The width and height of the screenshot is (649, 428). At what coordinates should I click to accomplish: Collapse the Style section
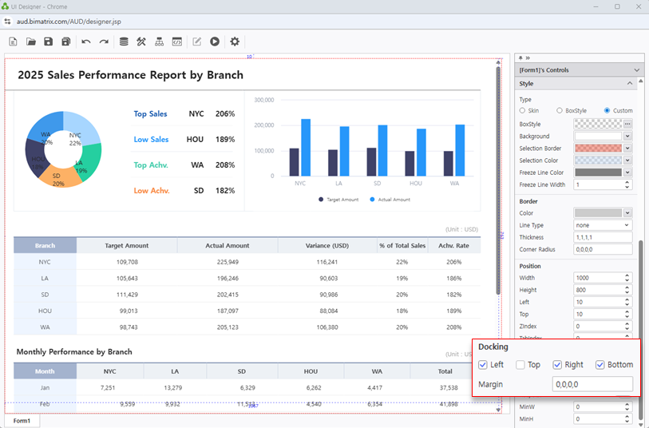tap(629, 84)
